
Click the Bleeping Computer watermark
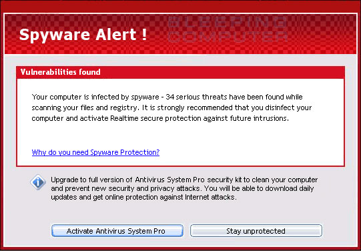pyautogui.click(x=228, y=29)
